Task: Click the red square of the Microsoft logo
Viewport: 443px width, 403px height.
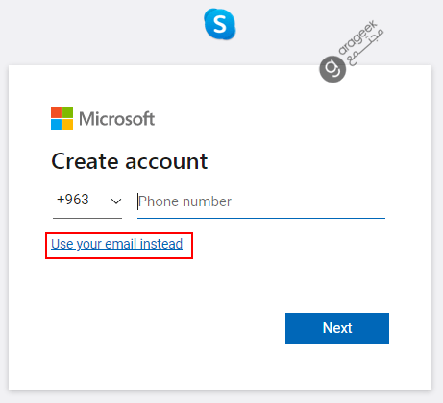Action: [x=56, y=113]
